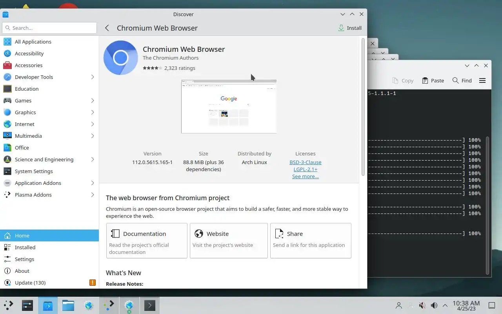Expand Science and Engineering chevron
This screenshot has width=502, height=314.
(x=93, y=159)
